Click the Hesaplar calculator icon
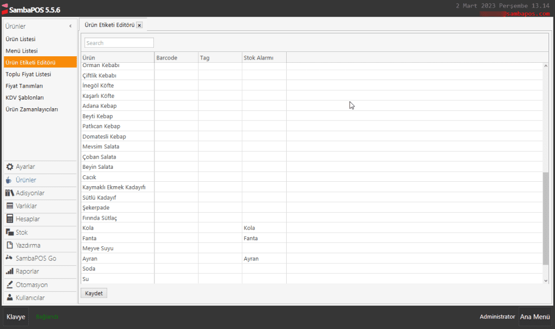 tap(10, 219)
